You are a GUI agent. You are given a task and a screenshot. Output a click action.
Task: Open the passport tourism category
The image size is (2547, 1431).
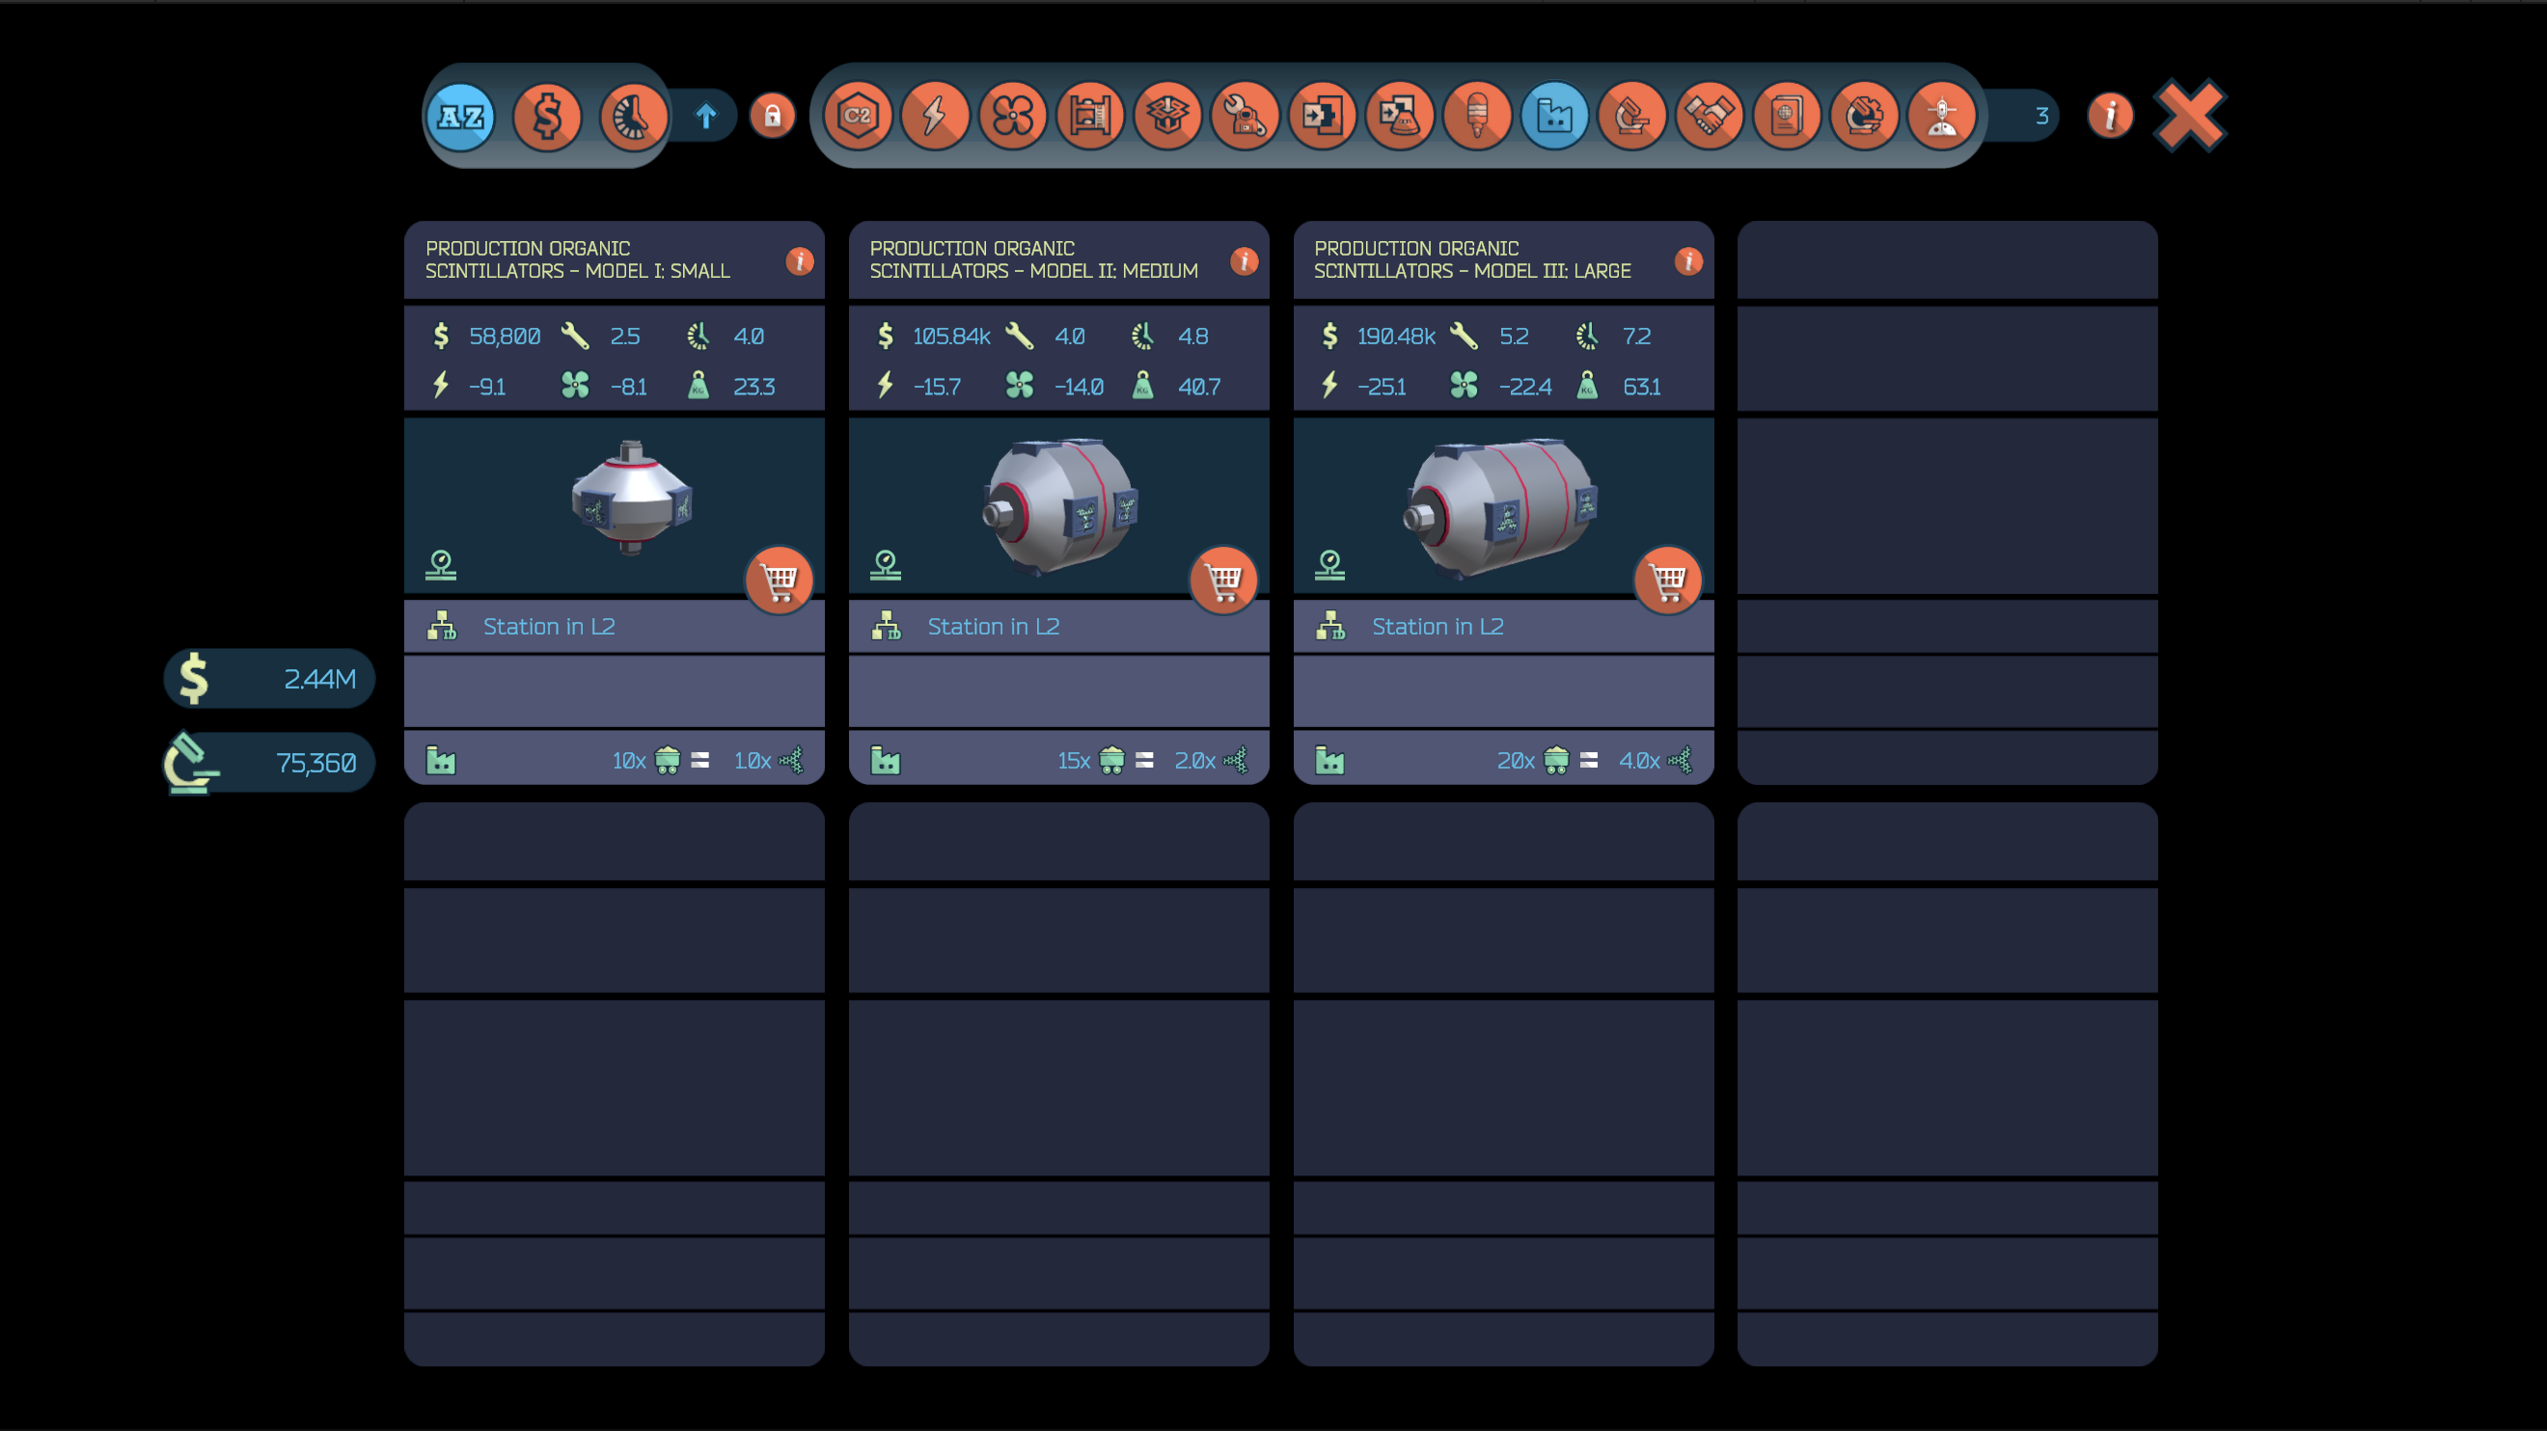(1787, 116)
